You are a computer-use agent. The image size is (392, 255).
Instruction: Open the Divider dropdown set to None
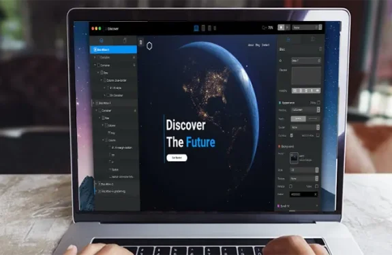[305, 127]
